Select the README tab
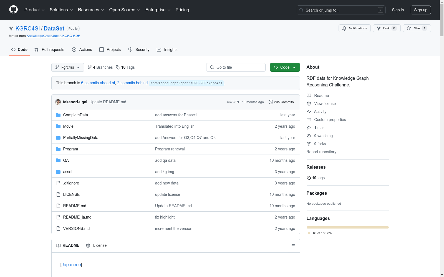The image size is (444, 277). coord(68,245)
